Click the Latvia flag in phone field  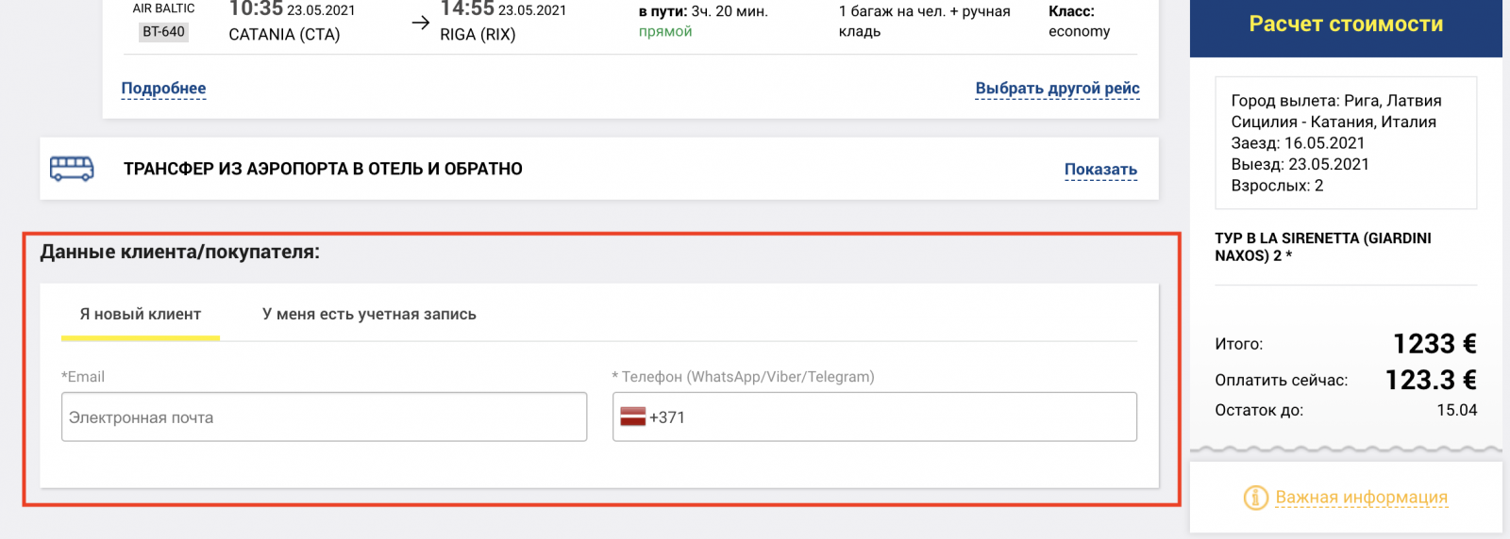[632, 416]
